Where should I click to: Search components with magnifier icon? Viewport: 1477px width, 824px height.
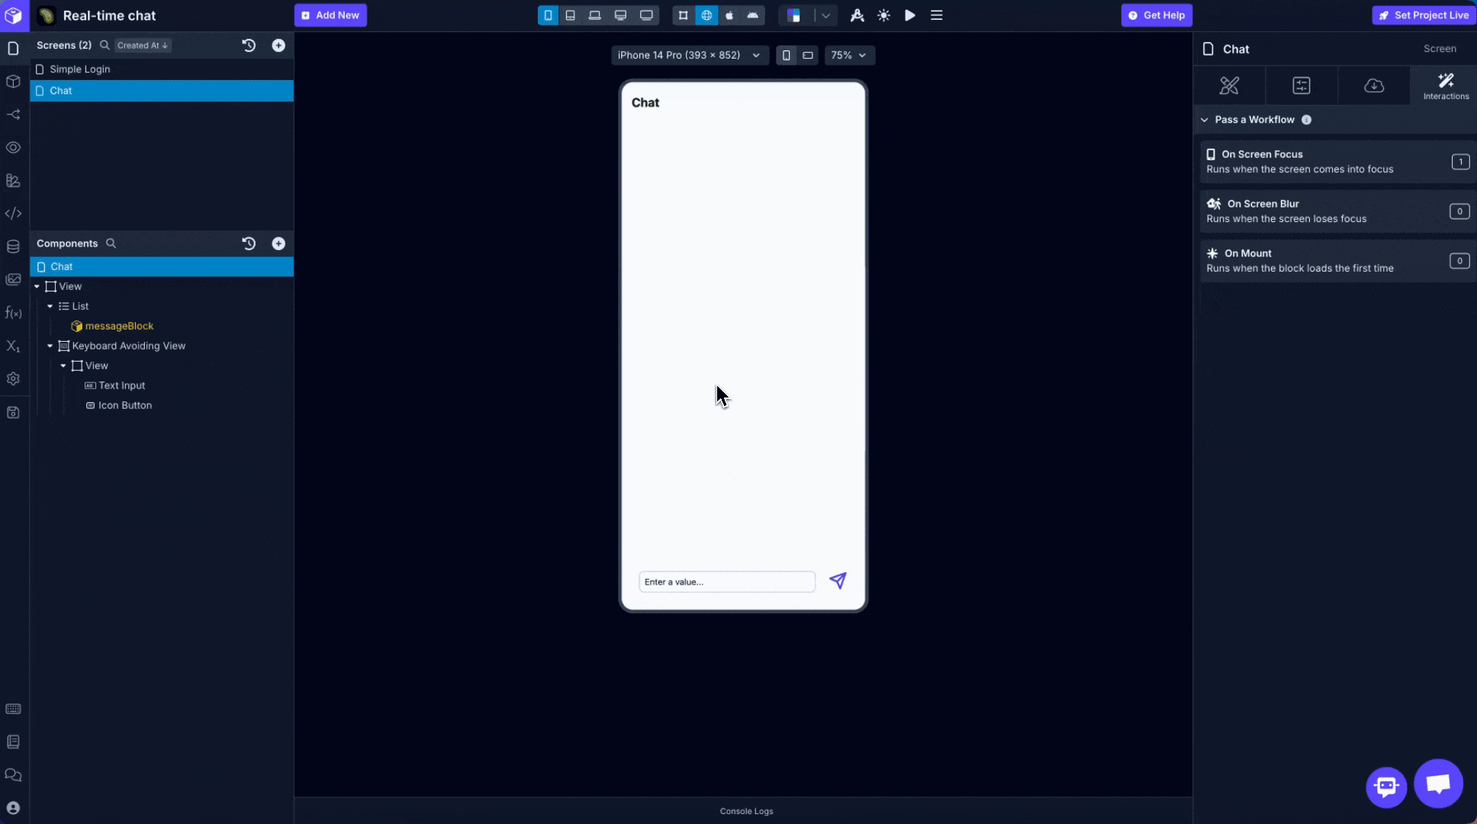(111, 243)
